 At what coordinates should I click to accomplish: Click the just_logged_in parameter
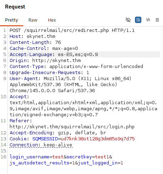tap(98, 163)
